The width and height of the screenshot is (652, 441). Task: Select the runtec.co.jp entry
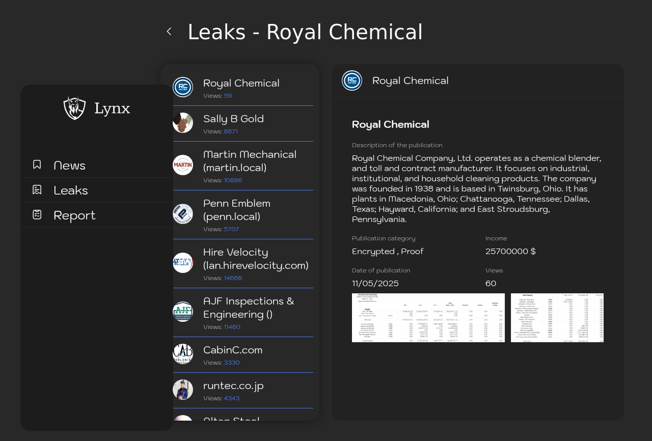coord(243,391)
